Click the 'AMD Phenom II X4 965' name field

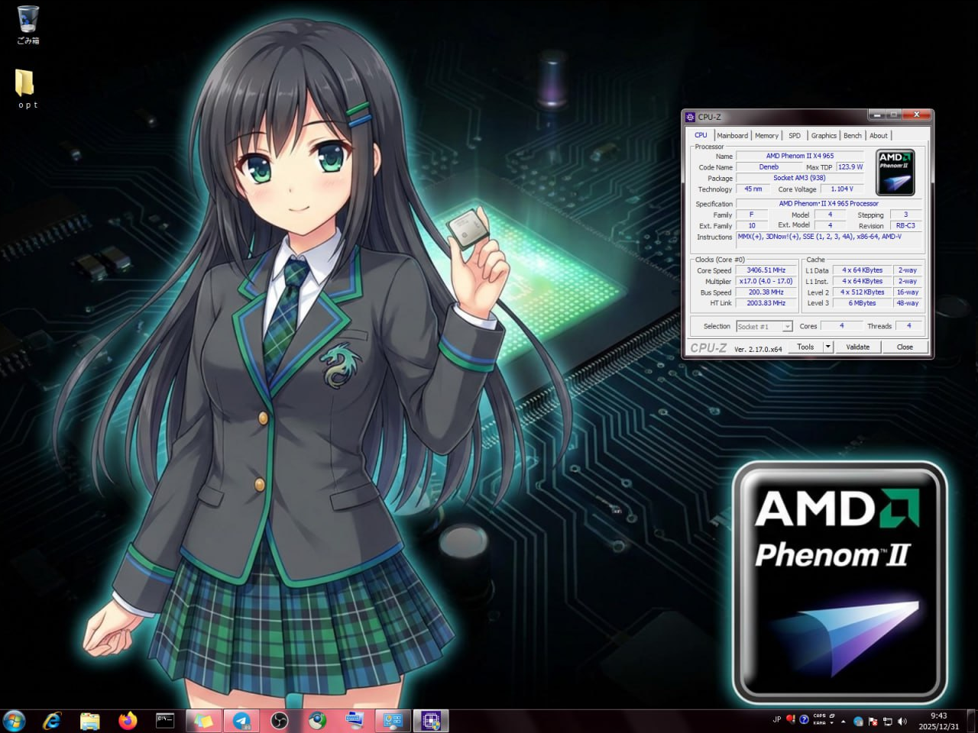[x=800, y=156]
